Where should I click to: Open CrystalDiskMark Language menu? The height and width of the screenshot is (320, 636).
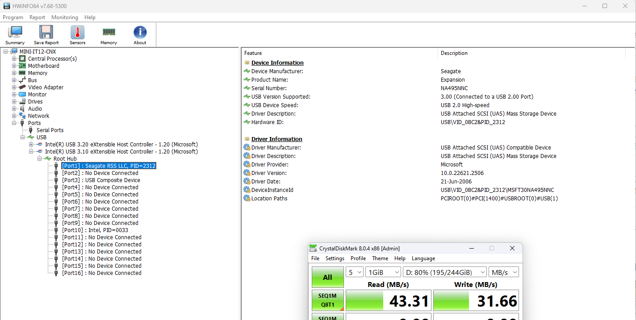(x=423, y=258)
